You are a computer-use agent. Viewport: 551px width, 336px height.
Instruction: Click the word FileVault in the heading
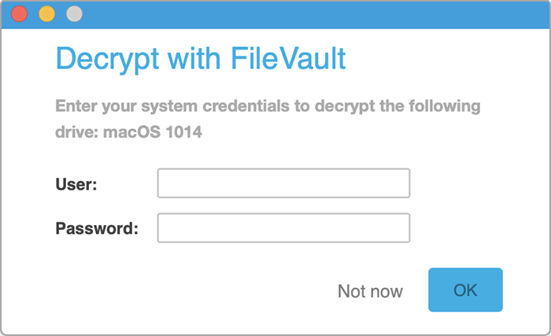click(x=288, y=58)
